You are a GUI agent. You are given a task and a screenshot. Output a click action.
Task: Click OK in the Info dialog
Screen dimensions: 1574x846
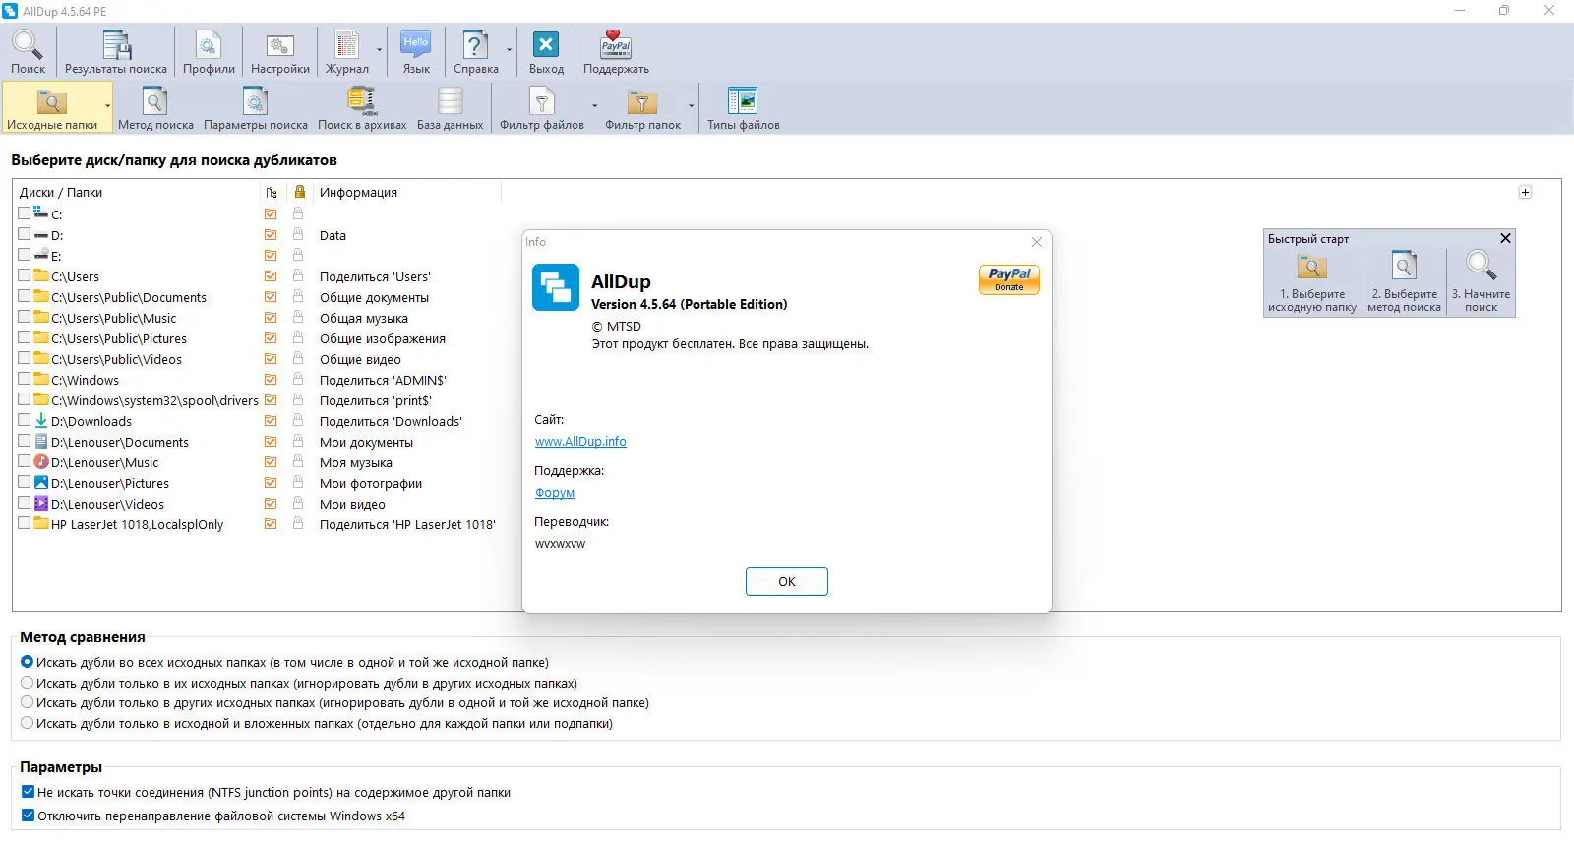click(787, 581)
